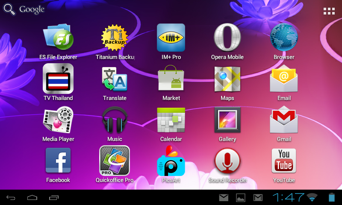
Task: Open the Browser globe icon
Action: pyautogui.click(x=284, y=37)
